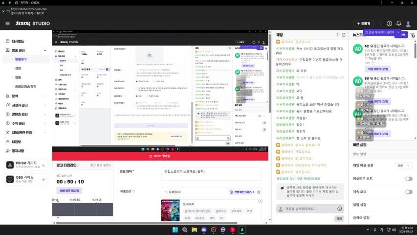Show info for 카테고리 label
417x235 pixels.
pyautogui.click(x=133, y=191)
